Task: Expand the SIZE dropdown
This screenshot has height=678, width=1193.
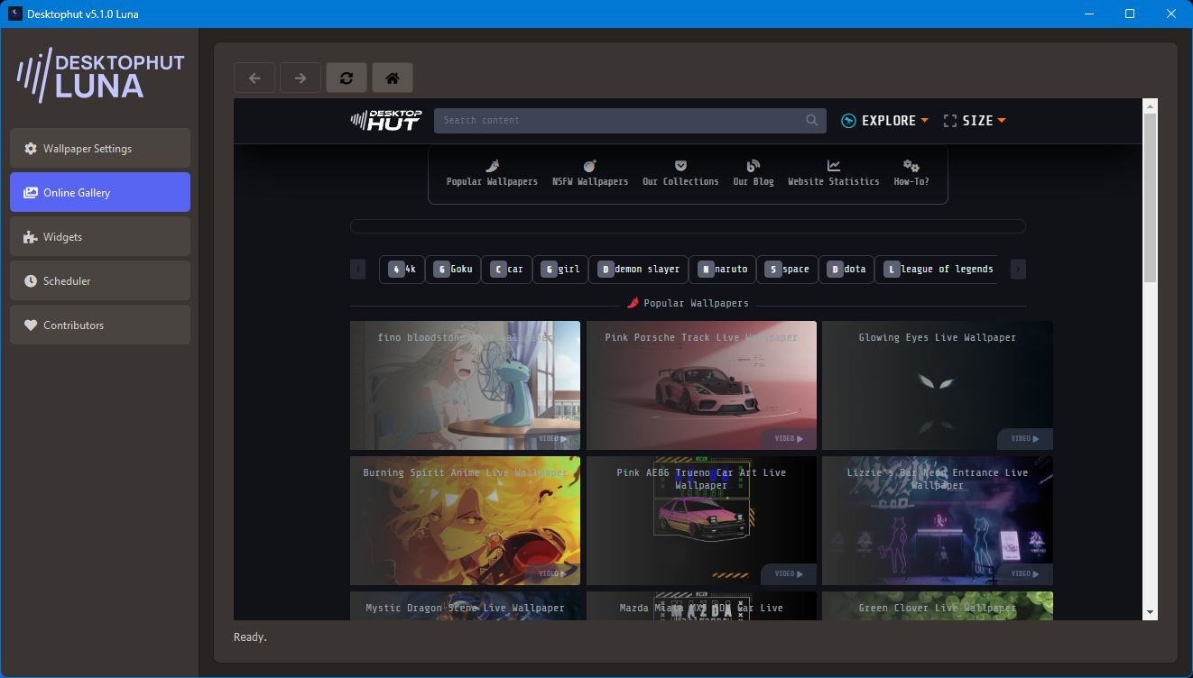Action: click(975, 120)
